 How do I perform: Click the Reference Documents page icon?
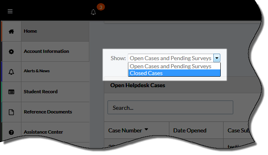(11, 112)
